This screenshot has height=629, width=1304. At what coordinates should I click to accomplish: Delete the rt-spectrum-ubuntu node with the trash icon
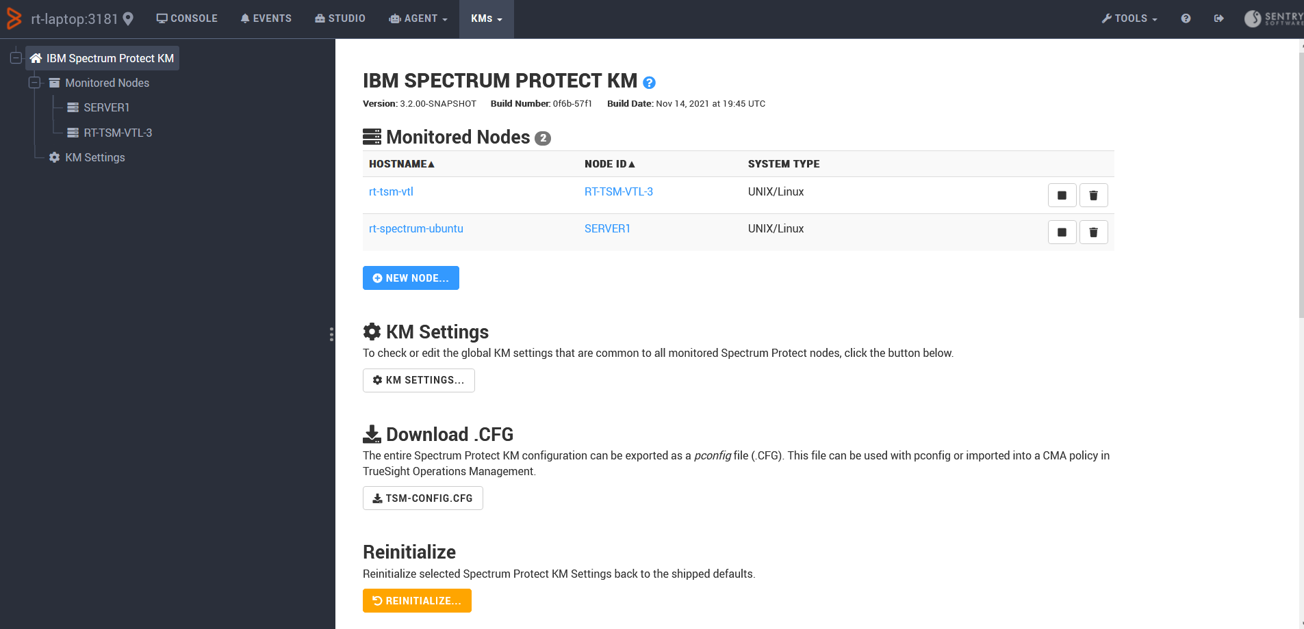tap(1093, 232)
